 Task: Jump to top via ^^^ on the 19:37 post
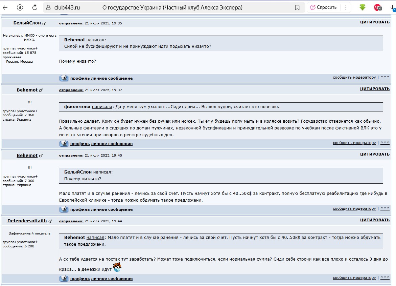pos(385,143)
